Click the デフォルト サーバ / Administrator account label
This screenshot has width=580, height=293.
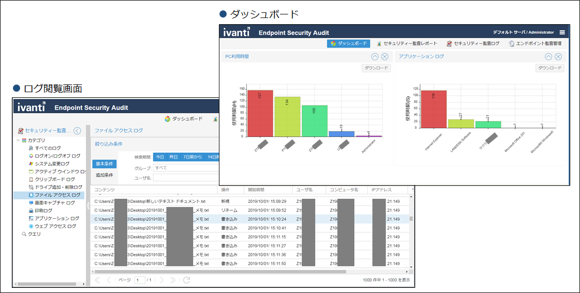pyautogui.click(x=523, y=32)
